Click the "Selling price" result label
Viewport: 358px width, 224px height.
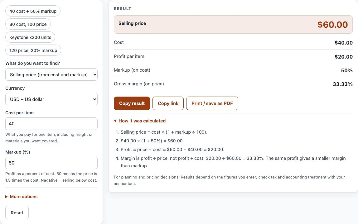(x=132, y=23)
